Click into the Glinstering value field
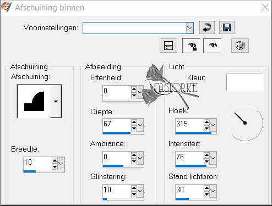Viewport: 272px width, 206px height. pyautogui.click(x=117, y=190)
